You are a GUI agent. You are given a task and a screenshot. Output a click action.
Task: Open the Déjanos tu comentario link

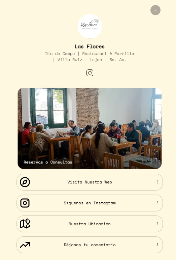pos(90,245)
